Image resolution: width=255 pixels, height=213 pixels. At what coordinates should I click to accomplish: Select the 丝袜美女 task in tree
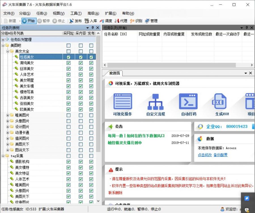(27, 69)
